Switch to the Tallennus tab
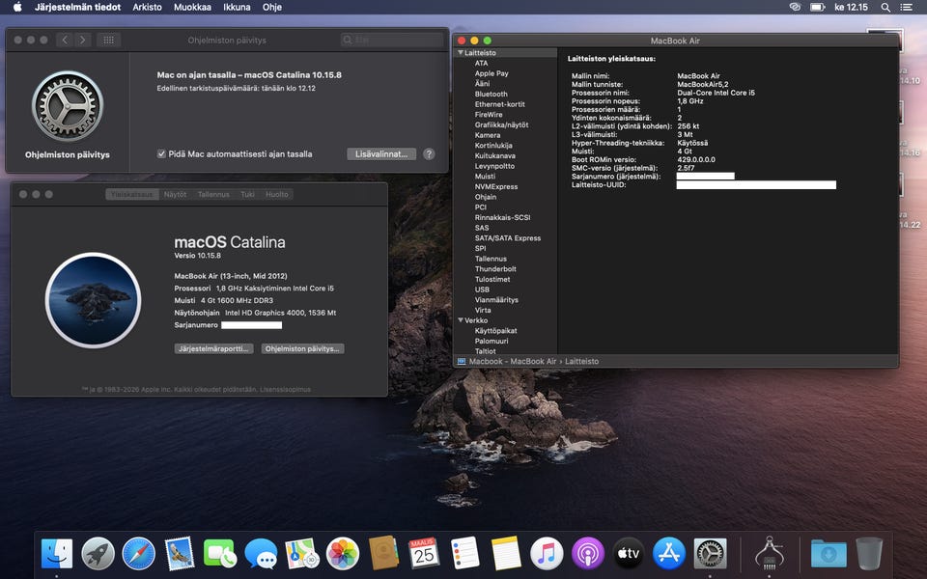Image resolution: width=927 pixels, height=579 pixels. 213,194
